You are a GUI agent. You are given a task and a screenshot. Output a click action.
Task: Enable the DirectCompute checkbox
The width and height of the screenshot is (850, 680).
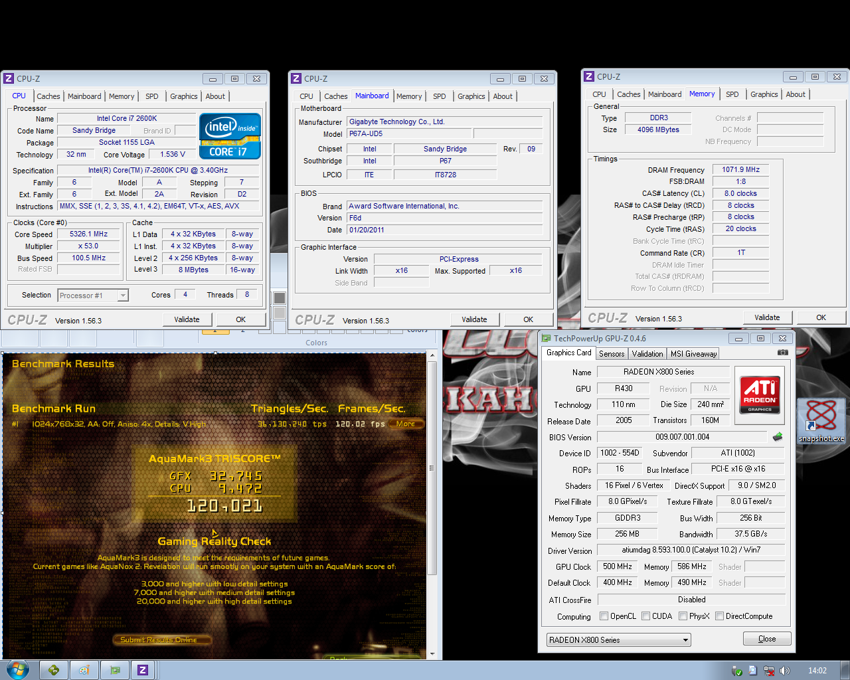pos(719,616)
